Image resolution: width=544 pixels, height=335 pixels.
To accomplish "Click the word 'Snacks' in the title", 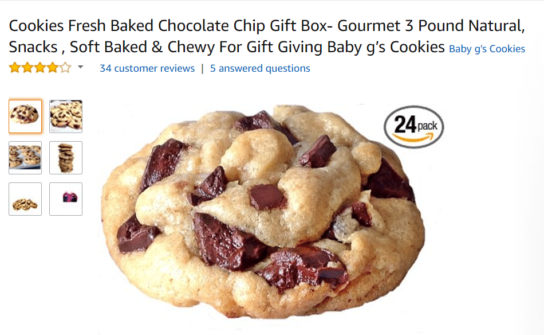I will (x=33, y=47).
